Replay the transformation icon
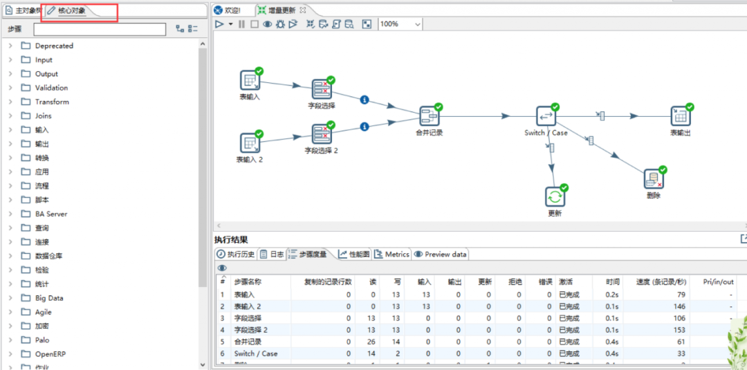Viewport: 747px width, 370px height. [293, 24]
